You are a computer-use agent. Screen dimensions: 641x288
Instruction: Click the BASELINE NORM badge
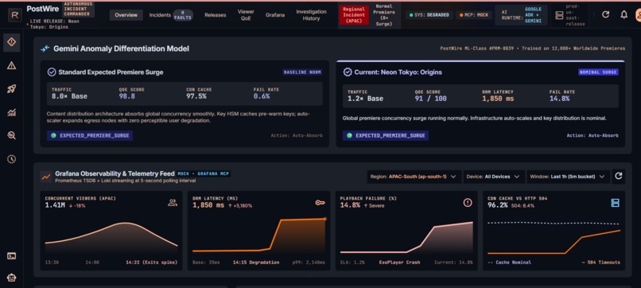pyautogui.click(x=302, y=72)
